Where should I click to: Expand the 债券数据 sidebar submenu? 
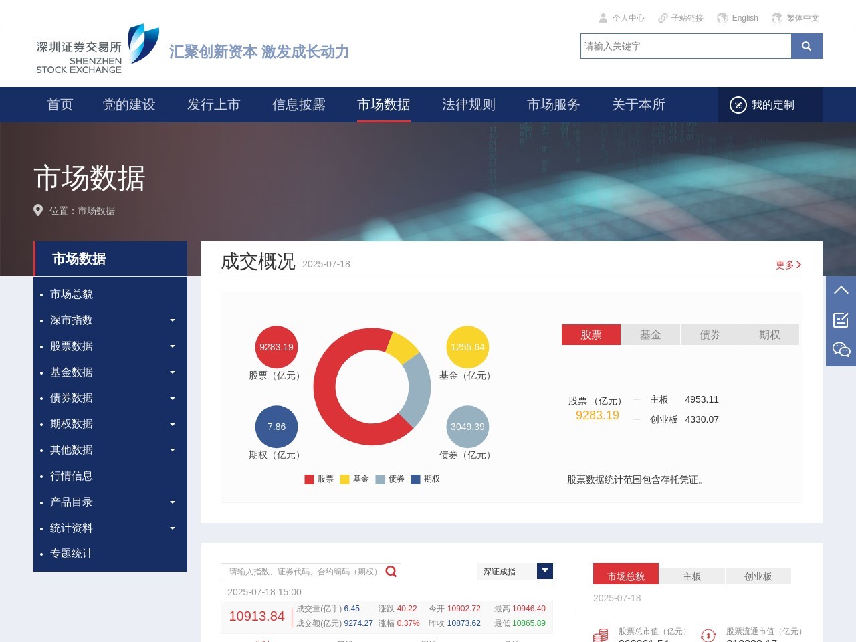click(x=173, y=399)
